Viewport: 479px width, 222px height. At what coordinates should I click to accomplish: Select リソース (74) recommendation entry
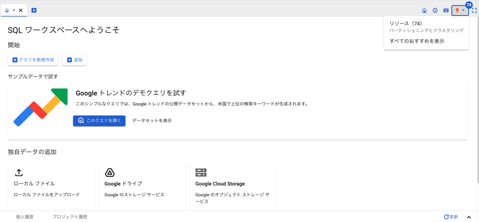[426, 27]
